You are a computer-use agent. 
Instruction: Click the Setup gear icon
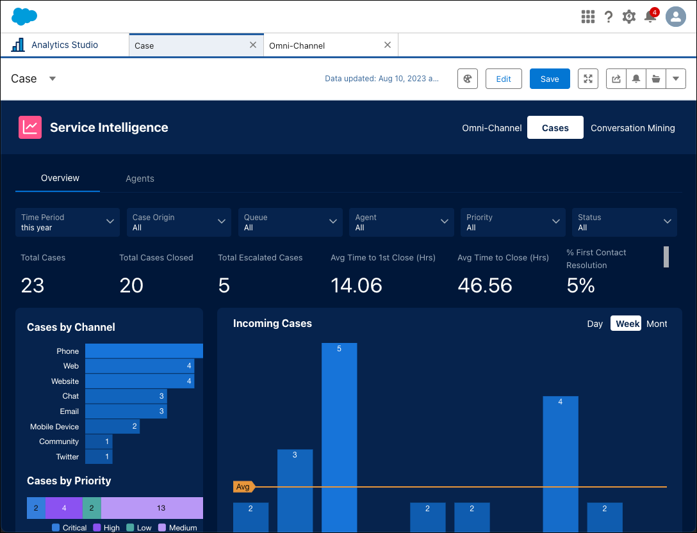point(628,17)
